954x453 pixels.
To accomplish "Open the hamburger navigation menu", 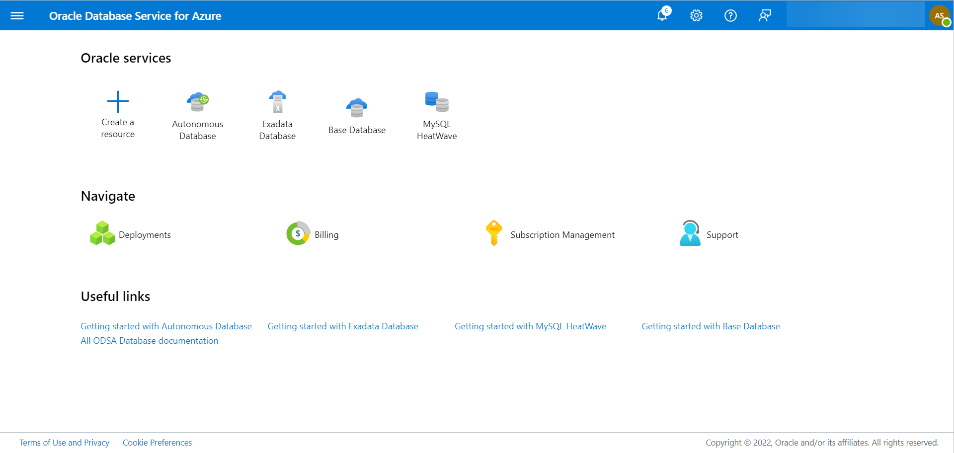I will click(17, 15).
